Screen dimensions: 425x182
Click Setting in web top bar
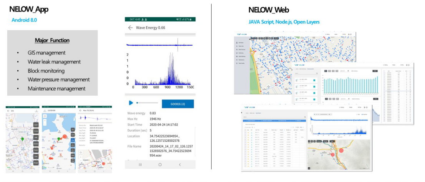click(328, 34)
